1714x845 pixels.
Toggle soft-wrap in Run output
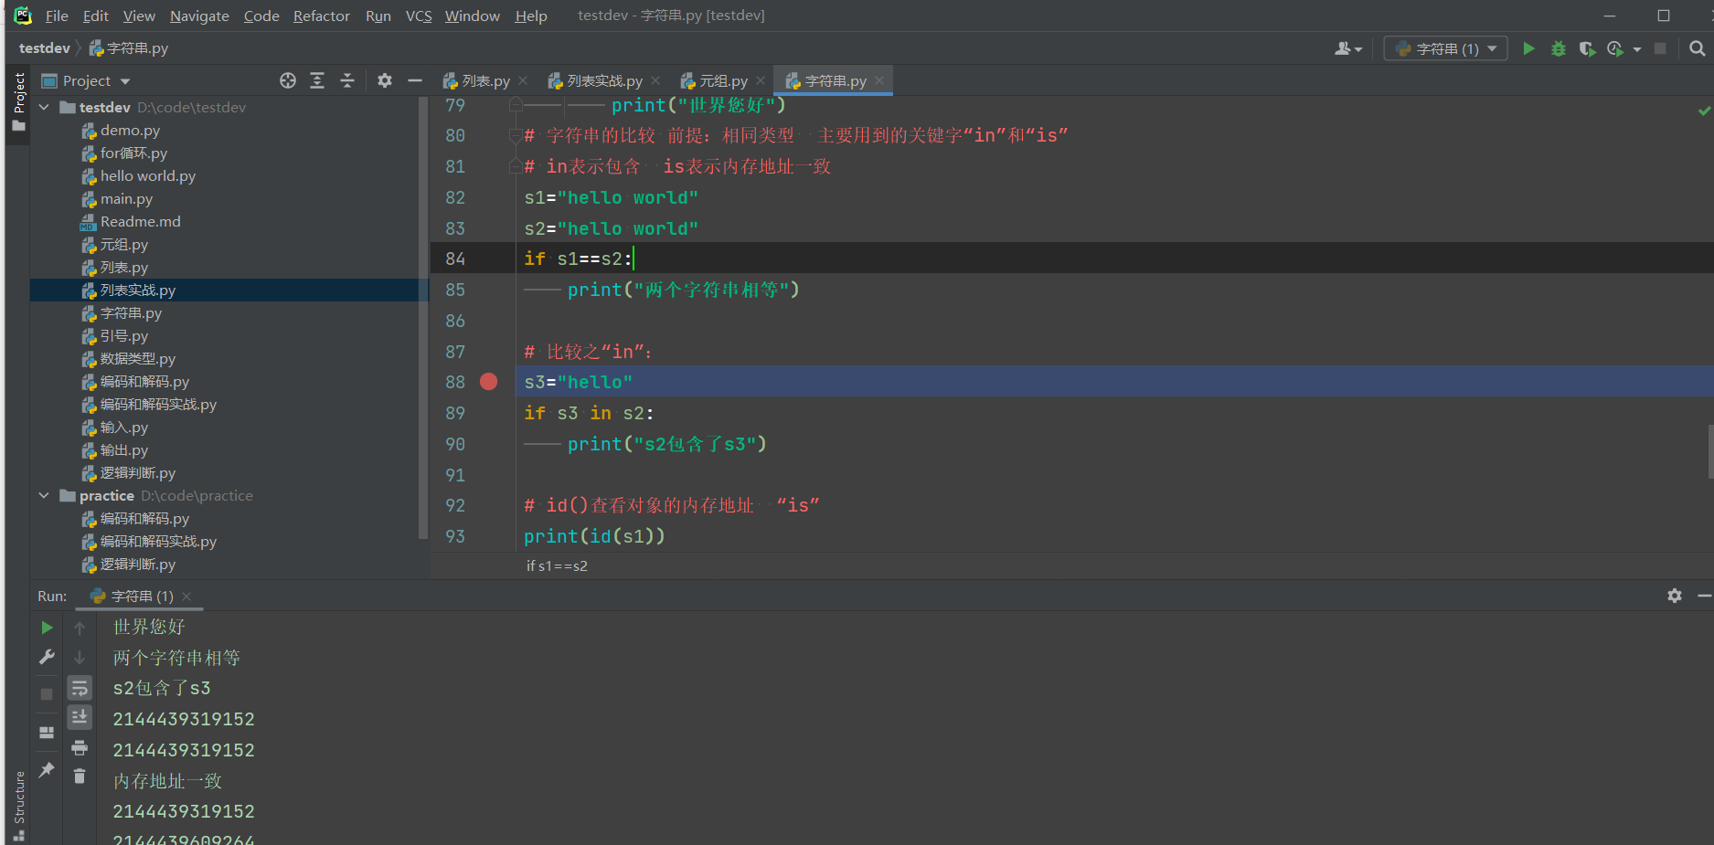(x=80, y=688)
